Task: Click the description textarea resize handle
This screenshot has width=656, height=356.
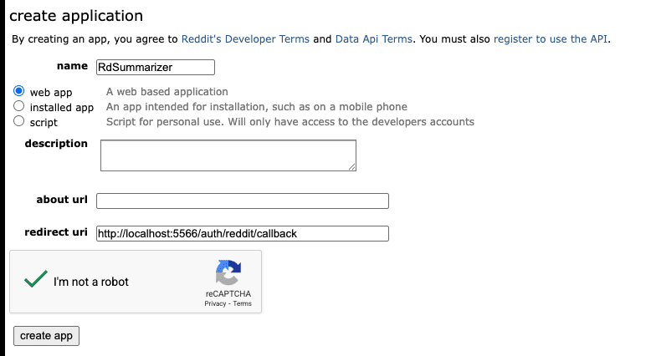Action: click(x=352, y=167)
